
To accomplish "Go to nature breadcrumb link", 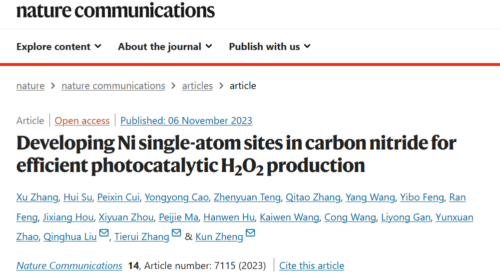I will tap(30, 85).
